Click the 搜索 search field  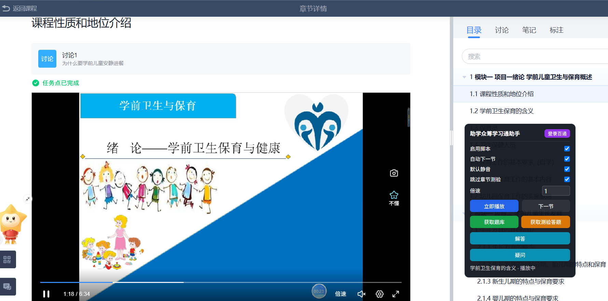tap(535, 56)
